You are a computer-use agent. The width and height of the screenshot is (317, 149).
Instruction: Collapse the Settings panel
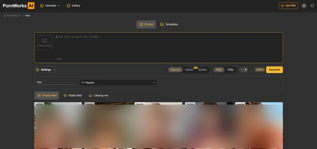click(x=46, y=70)
